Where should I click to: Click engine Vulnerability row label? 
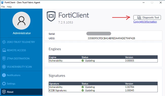(x=56, y=61)
